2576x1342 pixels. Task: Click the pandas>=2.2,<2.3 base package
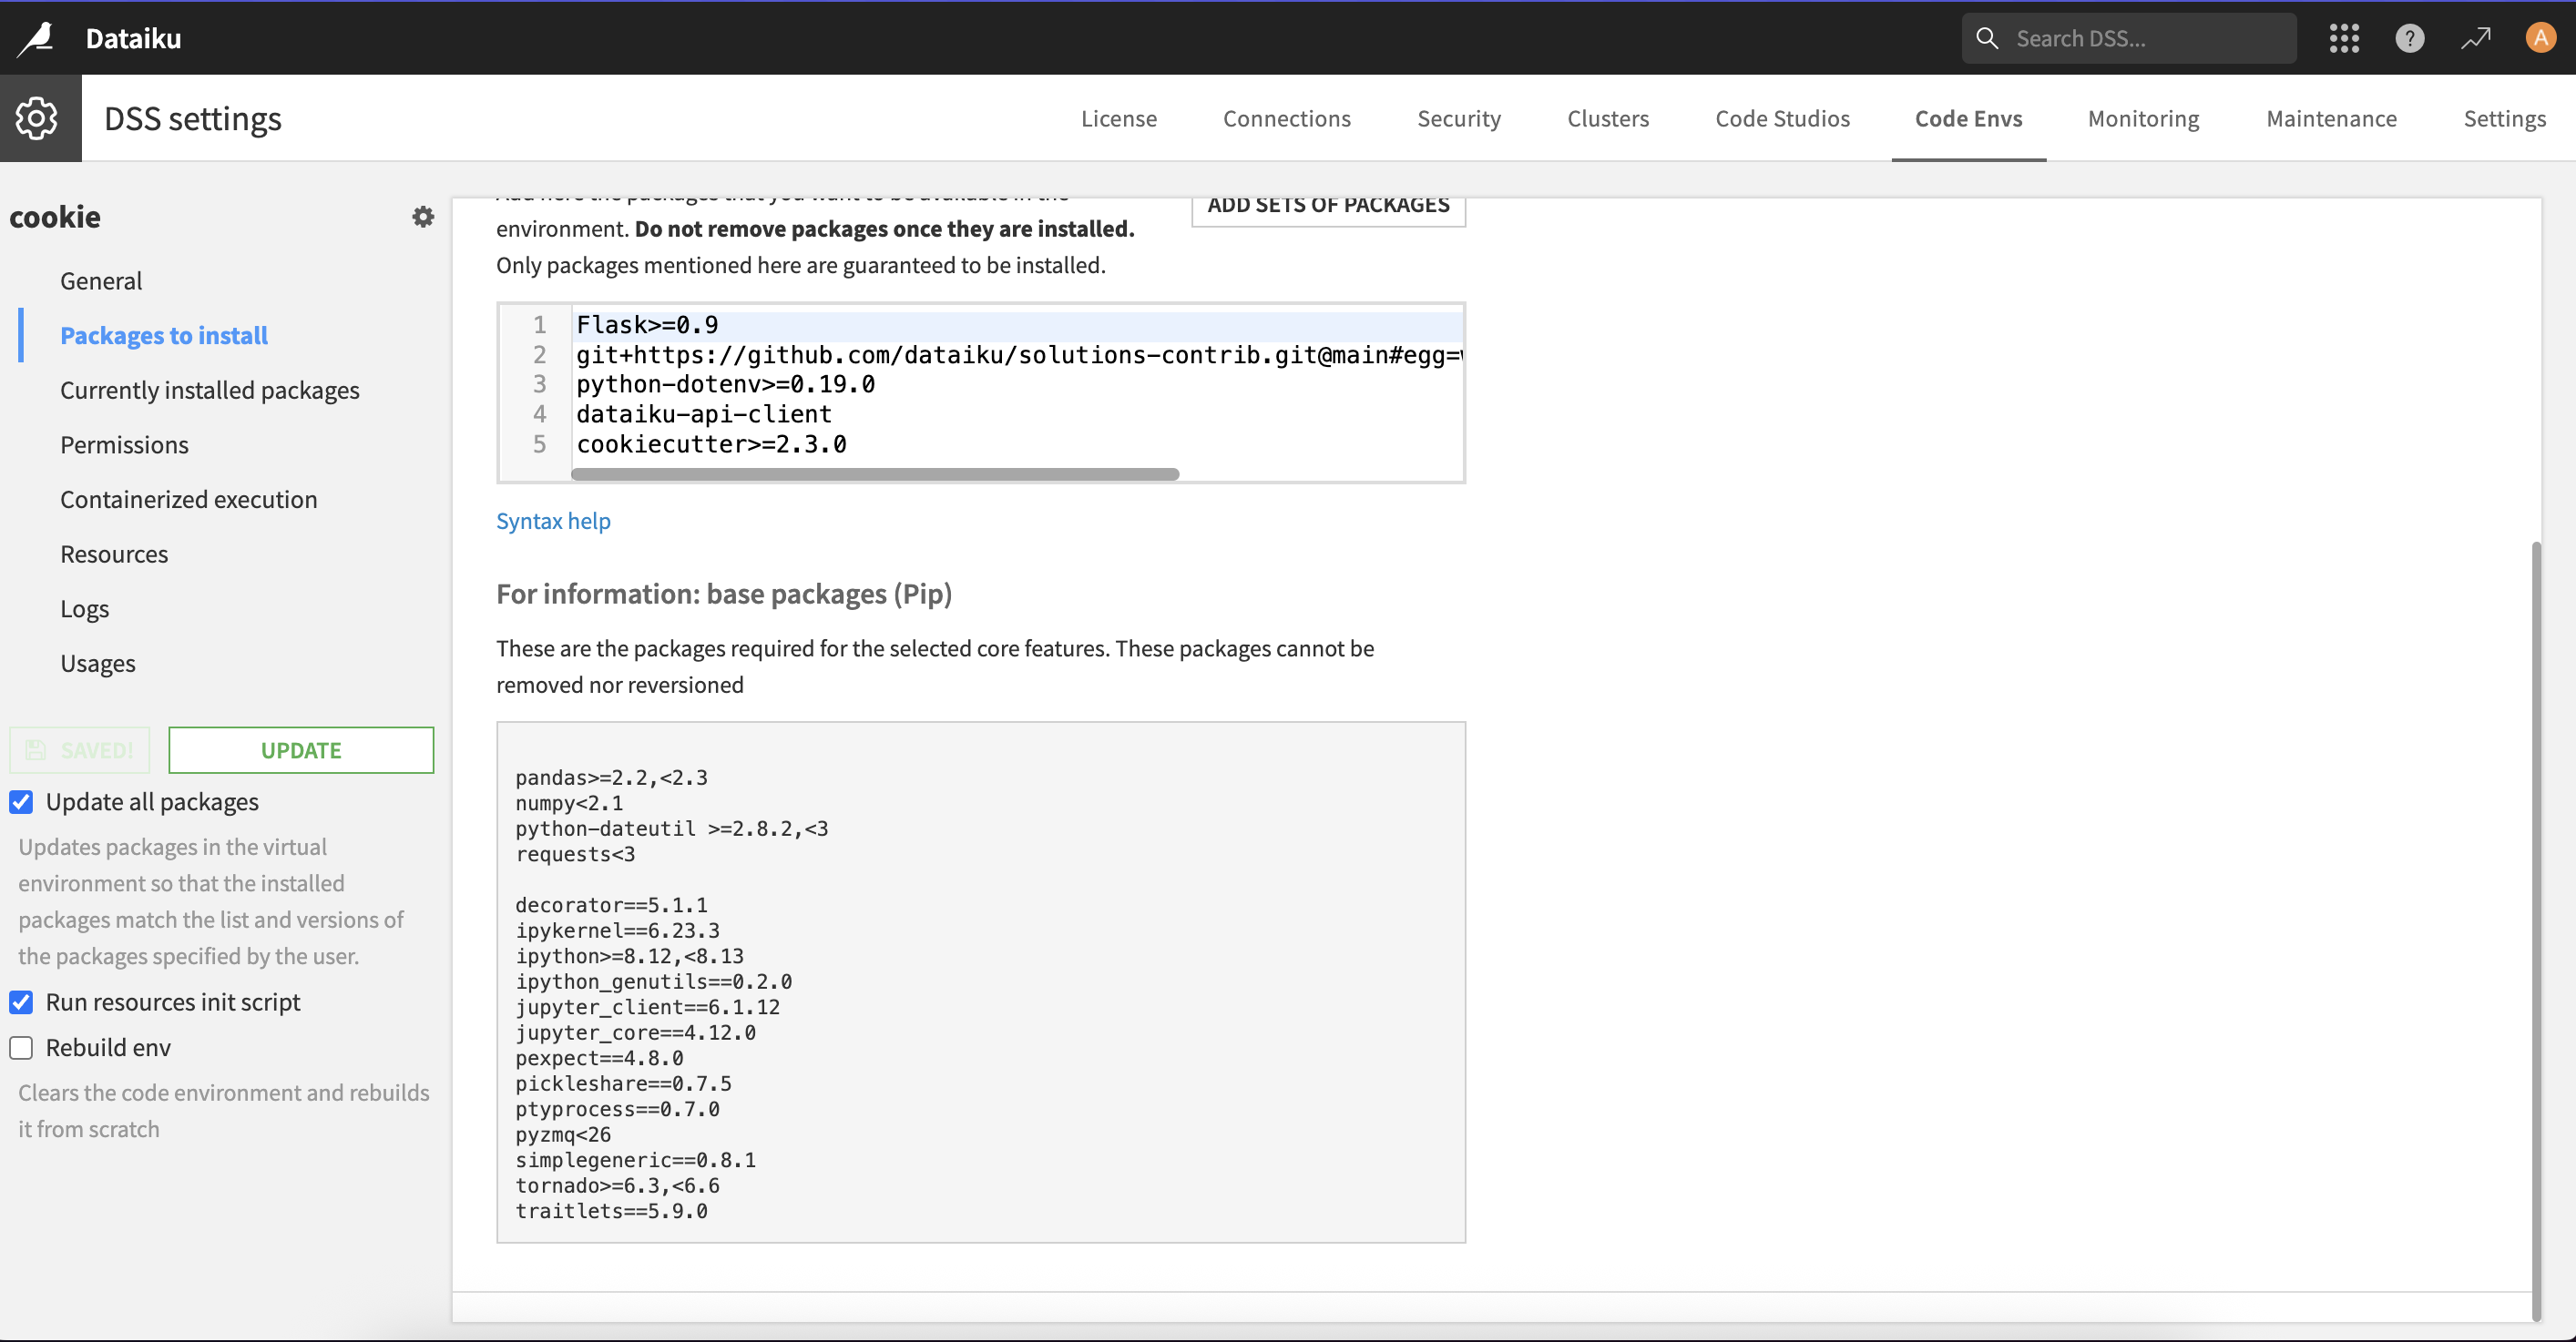[x=611, y=778]
